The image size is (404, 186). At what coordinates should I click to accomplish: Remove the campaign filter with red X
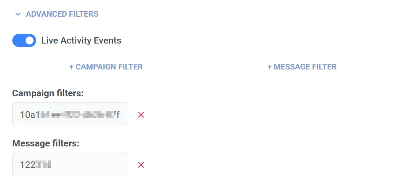point(141,115)
